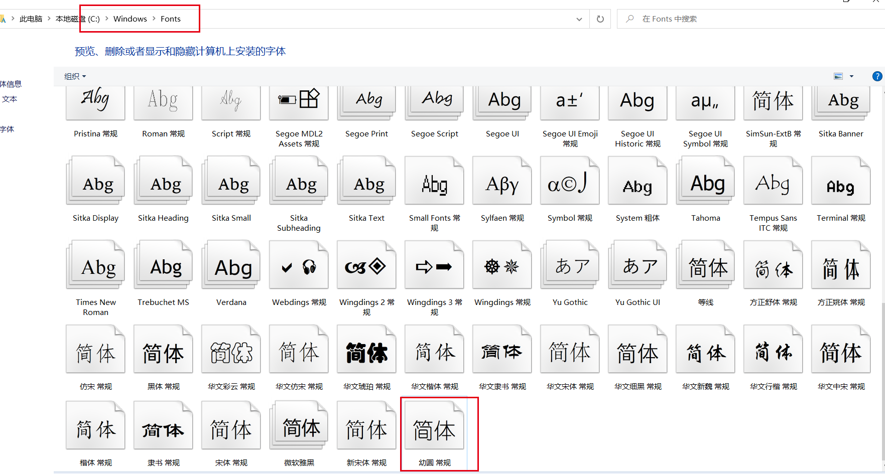
Task: Select the Yu Gothic font icon
Action: click(x=570, y=265)
